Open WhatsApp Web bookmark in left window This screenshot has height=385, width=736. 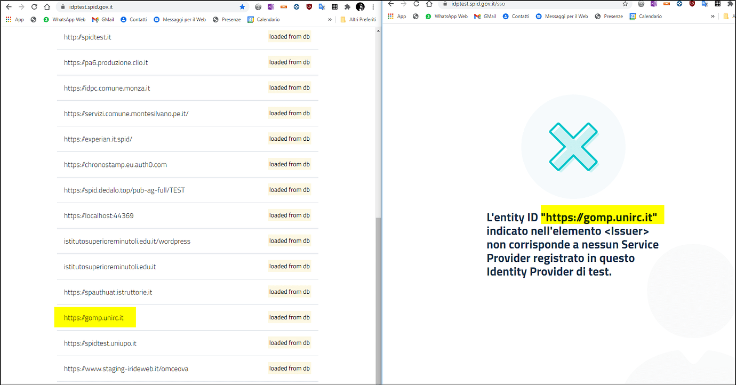point(65,20)
